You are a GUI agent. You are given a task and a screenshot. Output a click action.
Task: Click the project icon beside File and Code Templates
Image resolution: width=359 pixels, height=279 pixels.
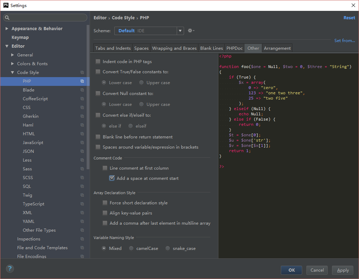click(82, 248)
